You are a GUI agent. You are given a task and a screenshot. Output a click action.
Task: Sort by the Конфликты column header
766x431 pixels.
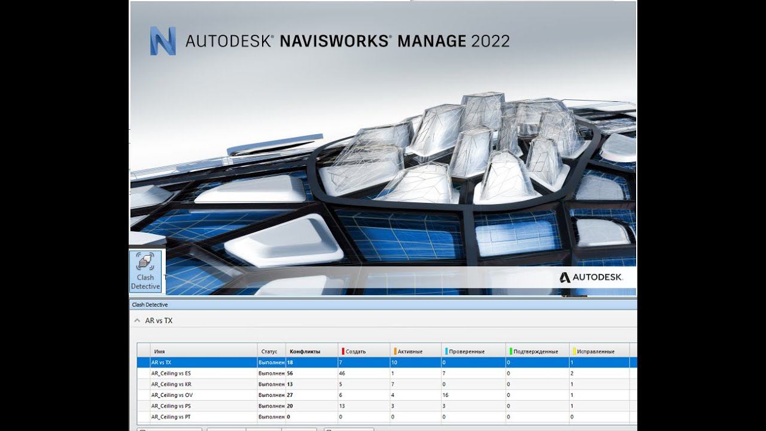(x=312, y=351)
